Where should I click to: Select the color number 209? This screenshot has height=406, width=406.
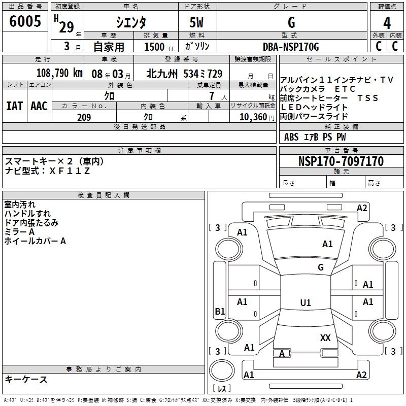(84, 117)
